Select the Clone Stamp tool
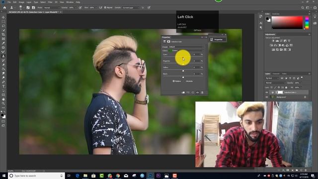318x179 pixels. 3,56
